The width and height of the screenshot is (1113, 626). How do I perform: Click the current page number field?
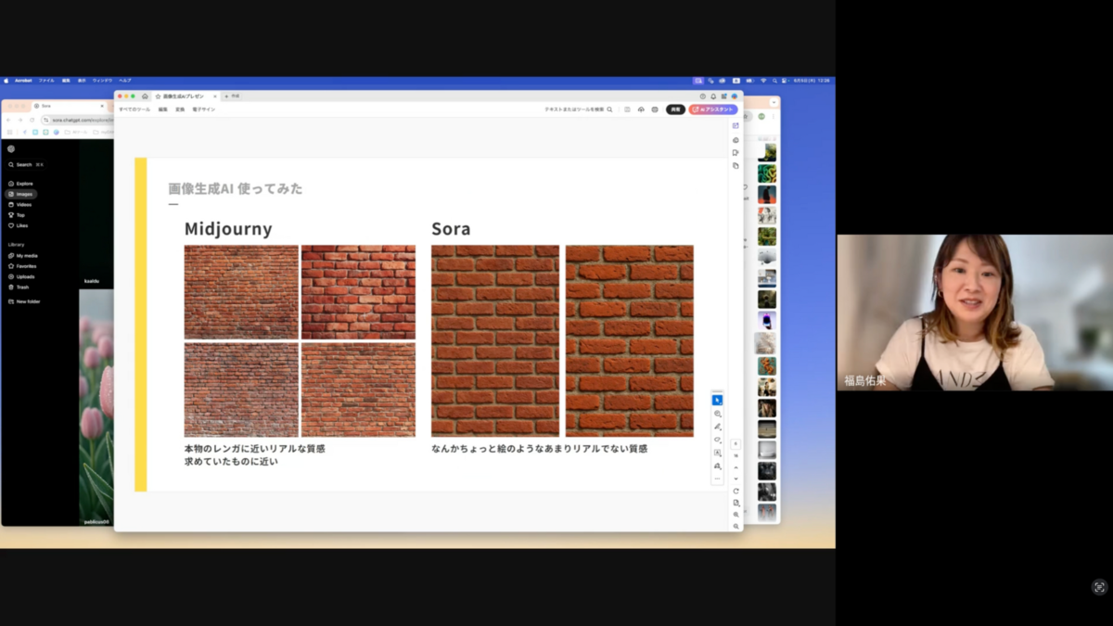(x=736, y=444)
